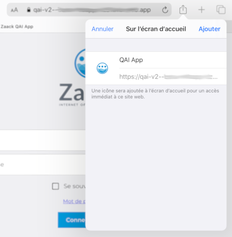232x237 pixels.
Task: Click the https://qai-v2 URL line
Action: pyautogui.click(x=173, y=77)
